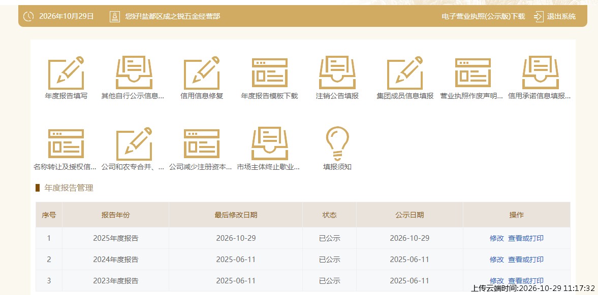Click the 2026年10月29日 date in header
Image resolution: width=598 pixels, height=295 pixels.
pyautogui.click(x=67, y=16)
